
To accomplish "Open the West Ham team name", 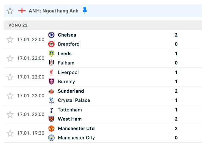I will tap(70, 119).
